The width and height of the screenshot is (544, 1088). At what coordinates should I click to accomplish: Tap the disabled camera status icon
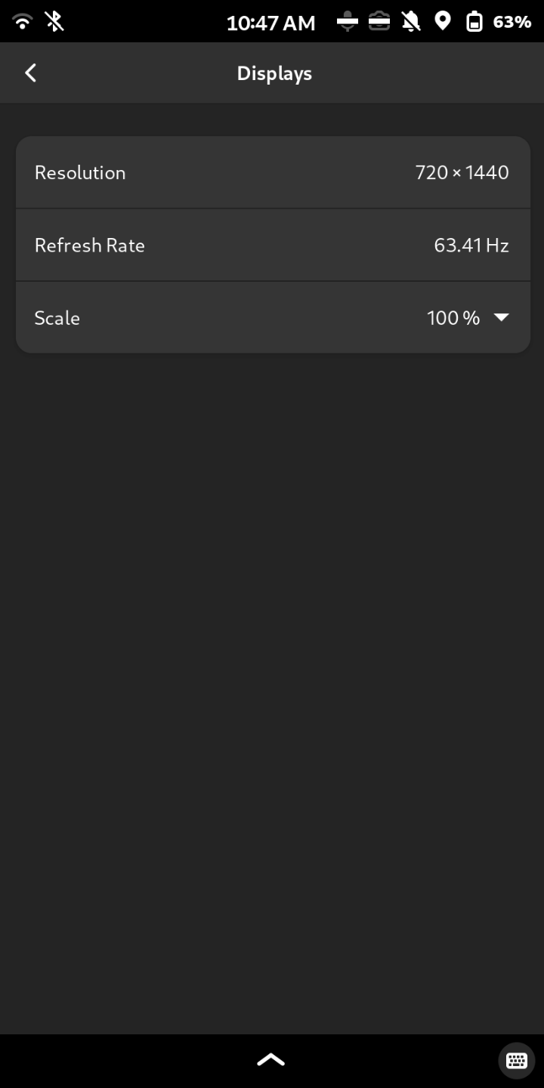(379, 22)
